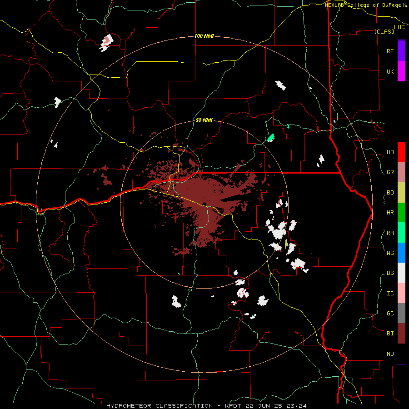This screenshot has height=409, width=409.
Task: Select the GR legend label
Action: (x=390, y=172)
